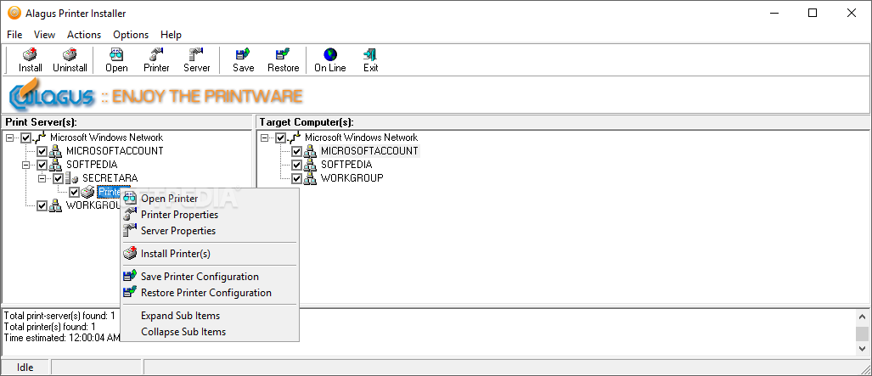Select SOFTPEDIA label in Target Computers
Screen dimensions: 872x376
point(346,165)
